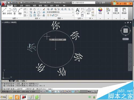Toggle Grid display in status bar

pyautogui.click(x=47, y=91)
